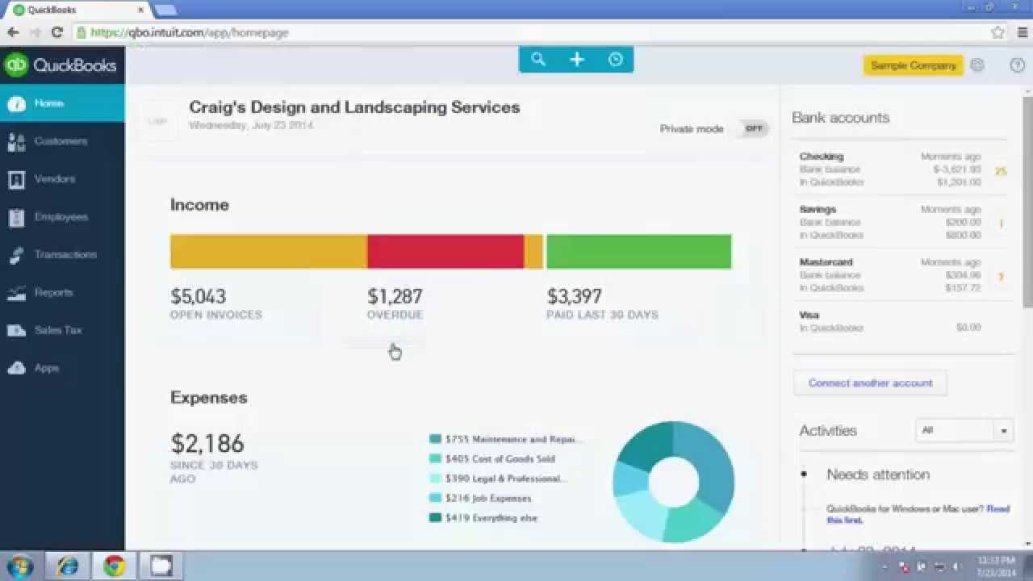Click the help question mark icon
This screenshot has height=581, width=1033.
point(1018,65)
